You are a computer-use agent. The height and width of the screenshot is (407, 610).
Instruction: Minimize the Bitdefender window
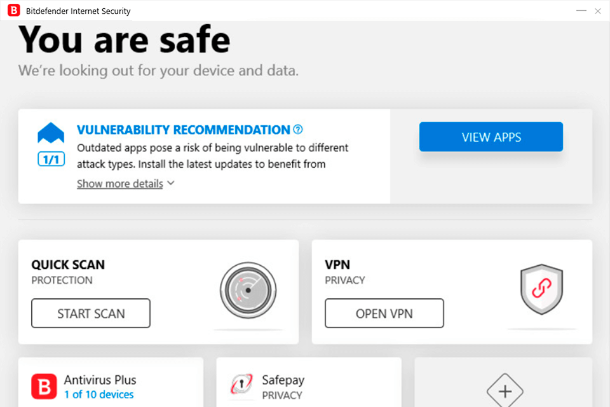tap(581, 11)
